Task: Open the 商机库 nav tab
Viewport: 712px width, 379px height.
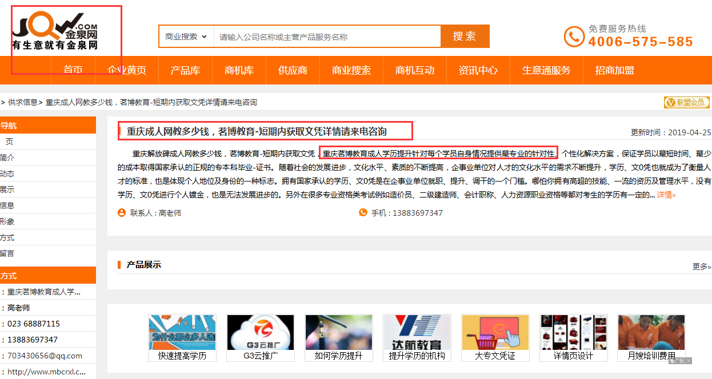Action: (239, 70)
